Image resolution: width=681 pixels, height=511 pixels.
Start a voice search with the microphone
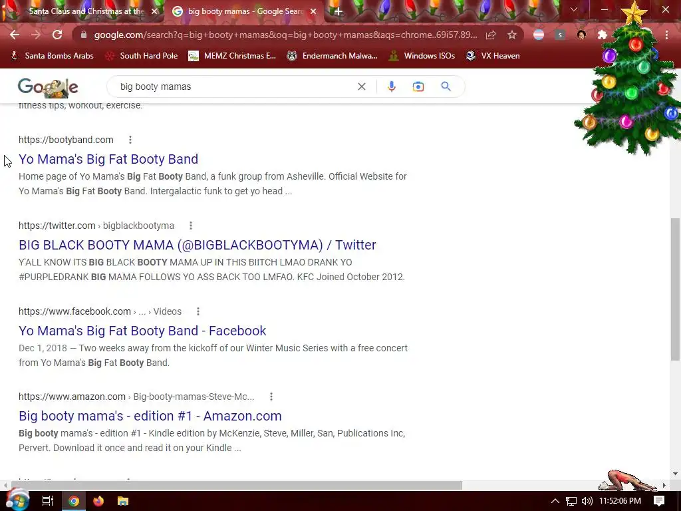point(391,86)
